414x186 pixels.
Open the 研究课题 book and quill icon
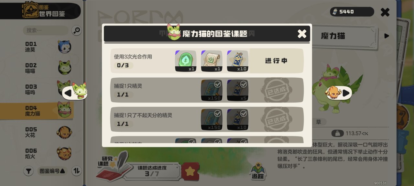coord(114,167)
